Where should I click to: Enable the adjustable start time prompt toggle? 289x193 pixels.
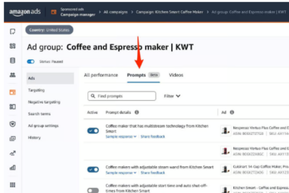click(93, 191)
